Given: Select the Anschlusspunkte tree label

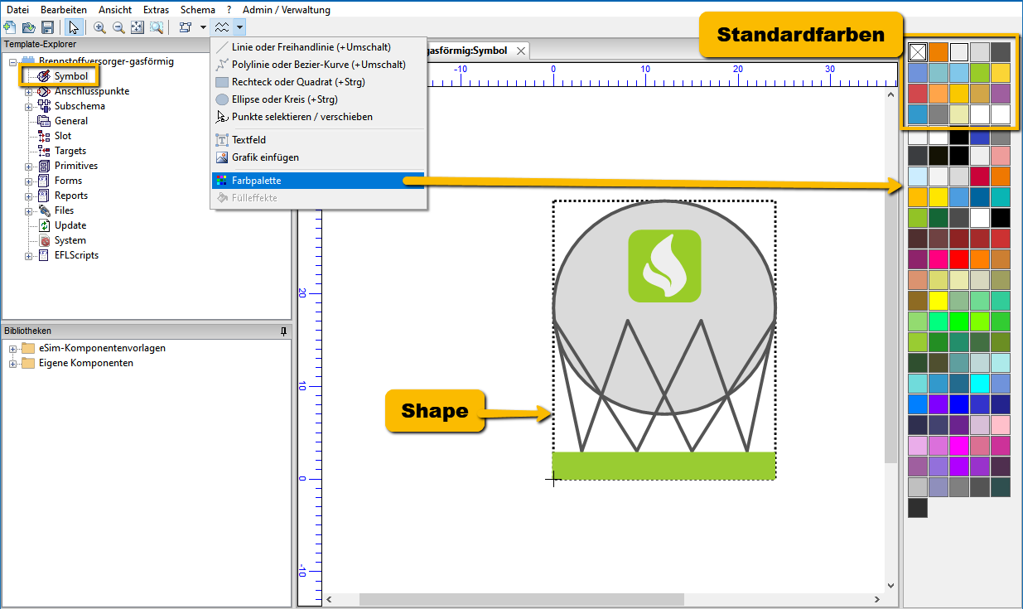Looking at the screenshot, I should (x=92, y=91).
